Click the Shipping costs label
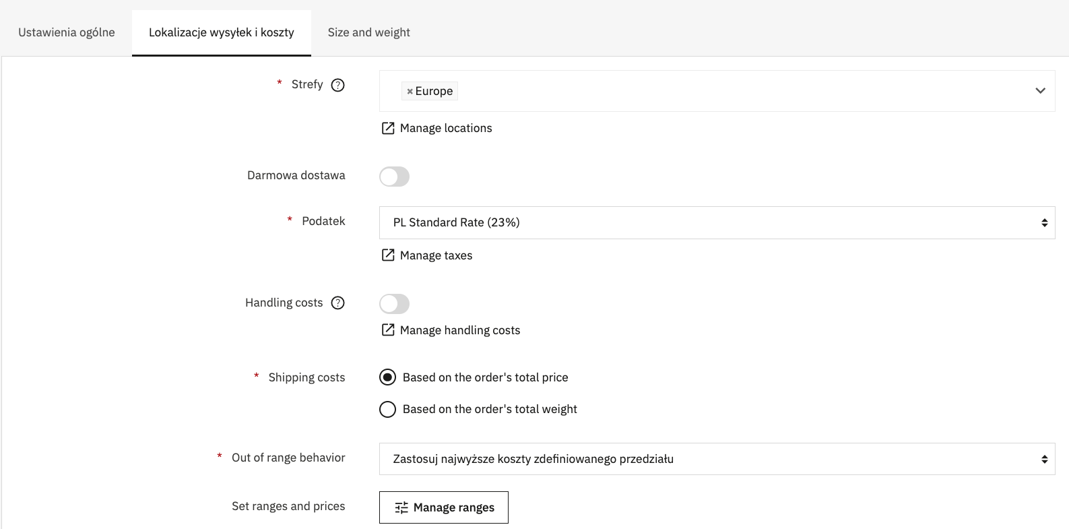The height and width of the screenshot is (529, 1069). 306,377
